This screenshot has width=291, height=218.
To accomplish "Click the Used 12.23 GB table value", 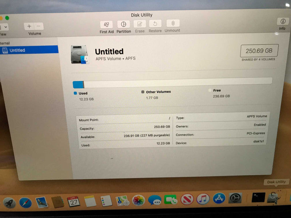I will [163, 143].
